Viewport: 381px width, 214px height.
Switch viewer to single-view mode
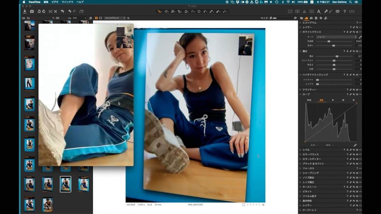101,18
